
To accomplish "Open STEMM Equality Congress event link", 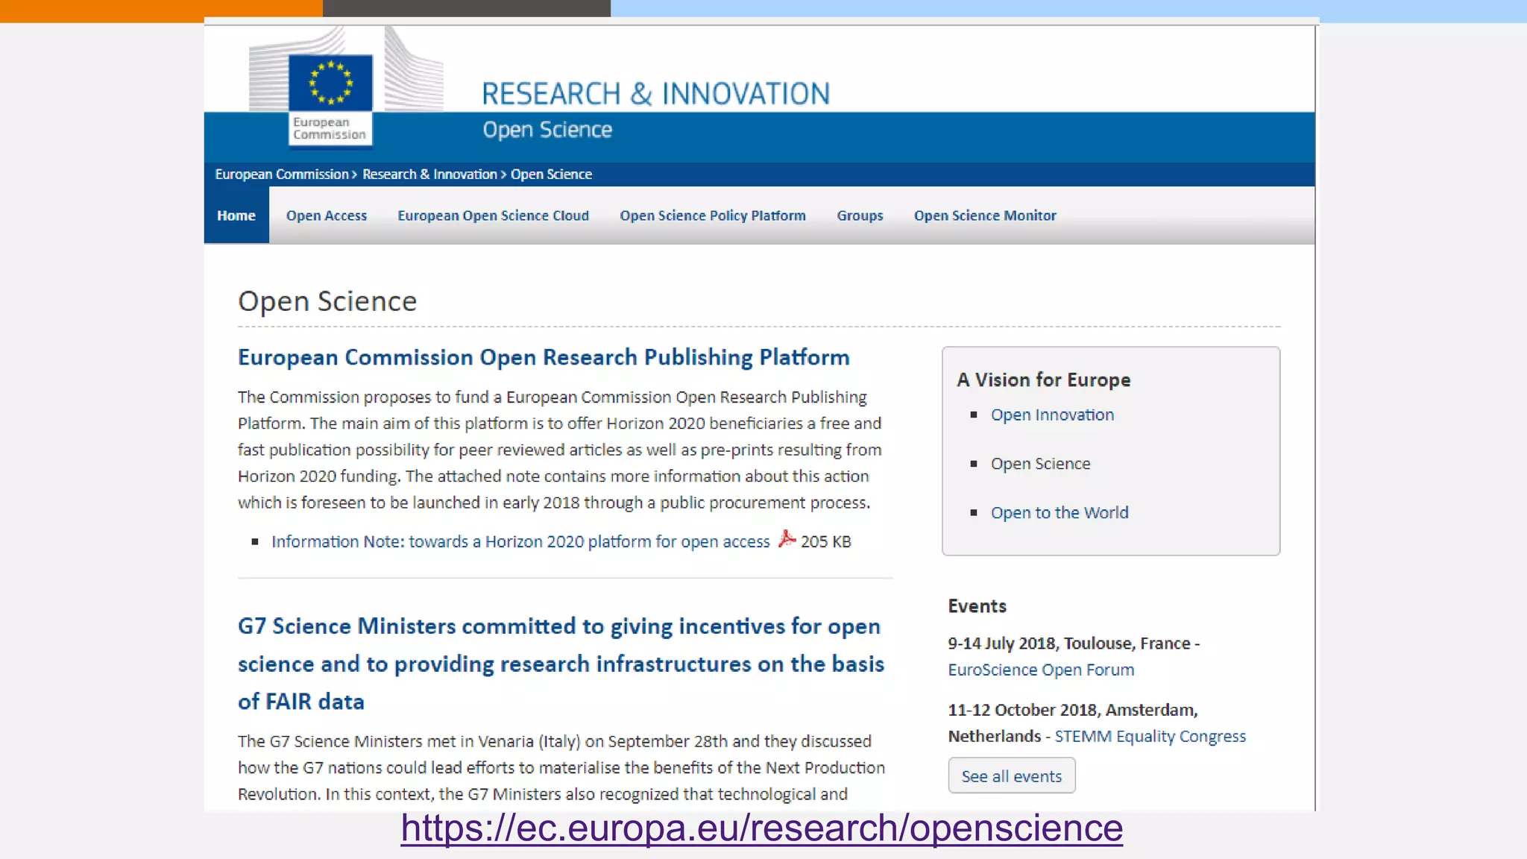I will pos(1150,736).
